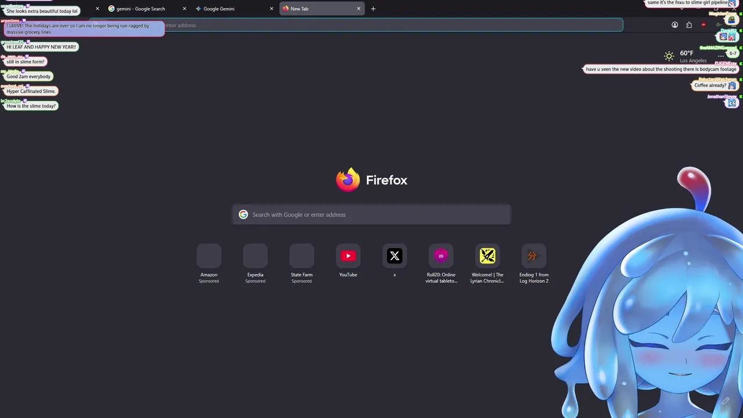Close the Google Gemini tab

pos(272,9)
